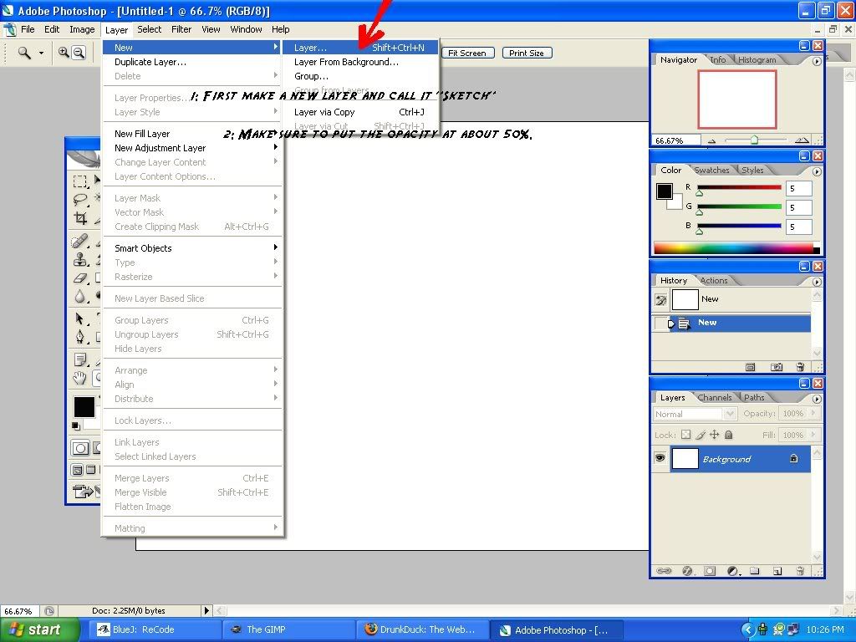Select the Crop tool
The height and width of the screenshot is (642, 856).
tap(80, 219)
